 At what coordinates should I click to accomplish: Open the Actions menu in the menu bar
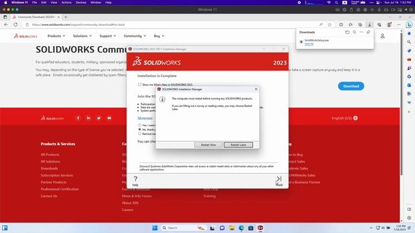[66, 3]
